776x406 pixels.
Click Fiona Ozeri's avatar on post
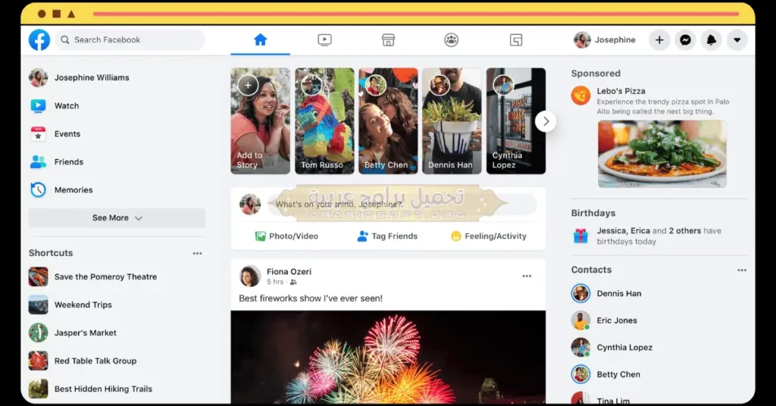[x=250, y=276]
